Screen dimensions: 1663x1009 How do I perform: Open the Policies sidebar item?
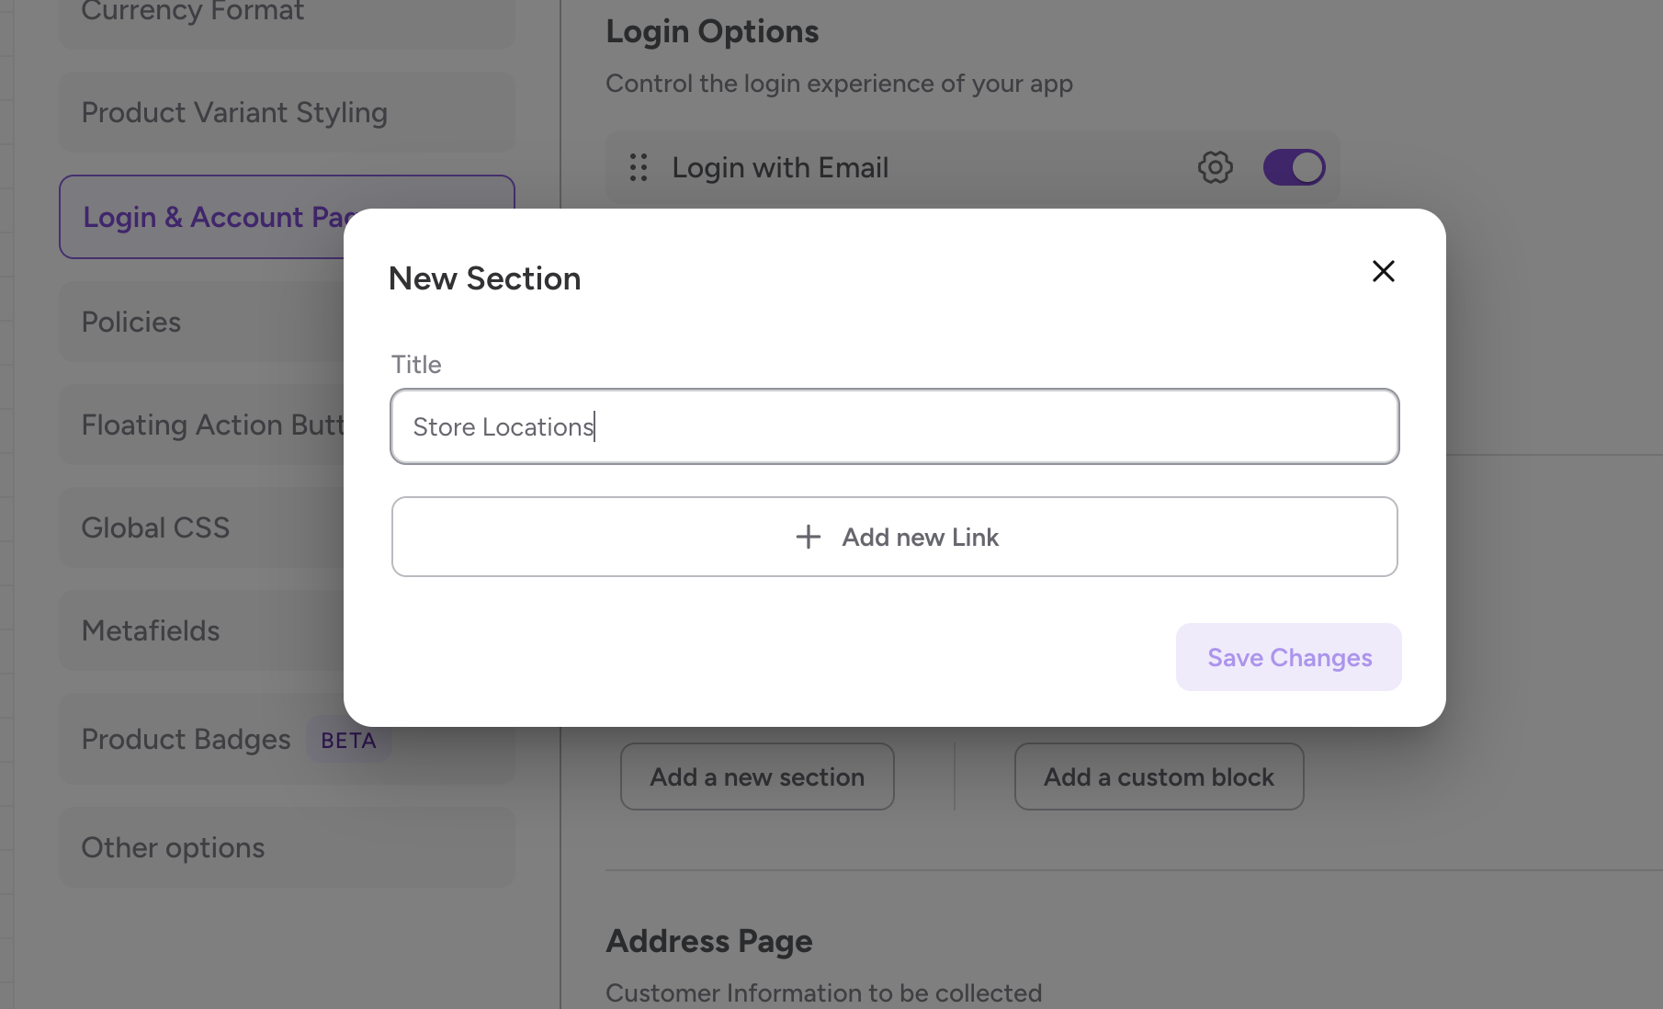[x=131, y=323]
